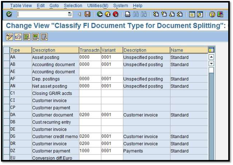Click 'Conversion diff.Euro' description
233x165 pixels.
[52, 158]
